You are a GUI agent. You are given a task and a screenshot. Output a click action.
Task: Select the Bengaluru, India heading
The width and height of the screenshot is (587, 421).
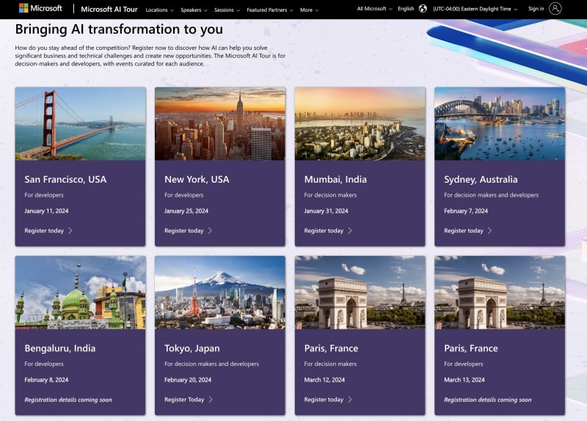tap(60, 348)
